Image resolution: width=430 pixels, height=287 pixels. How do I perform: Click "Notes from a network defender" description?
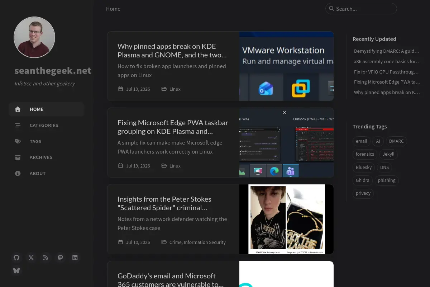pyautogui.click(x=172, y=224)
